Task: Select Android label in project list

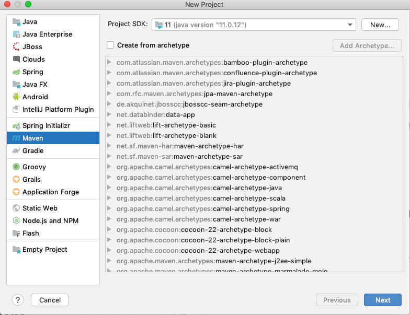Action: point(35,97)
